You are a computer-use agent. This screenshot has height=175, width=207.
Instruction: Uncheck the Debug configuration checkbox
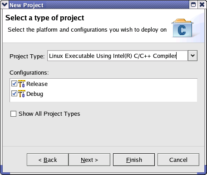pos(14,94)
